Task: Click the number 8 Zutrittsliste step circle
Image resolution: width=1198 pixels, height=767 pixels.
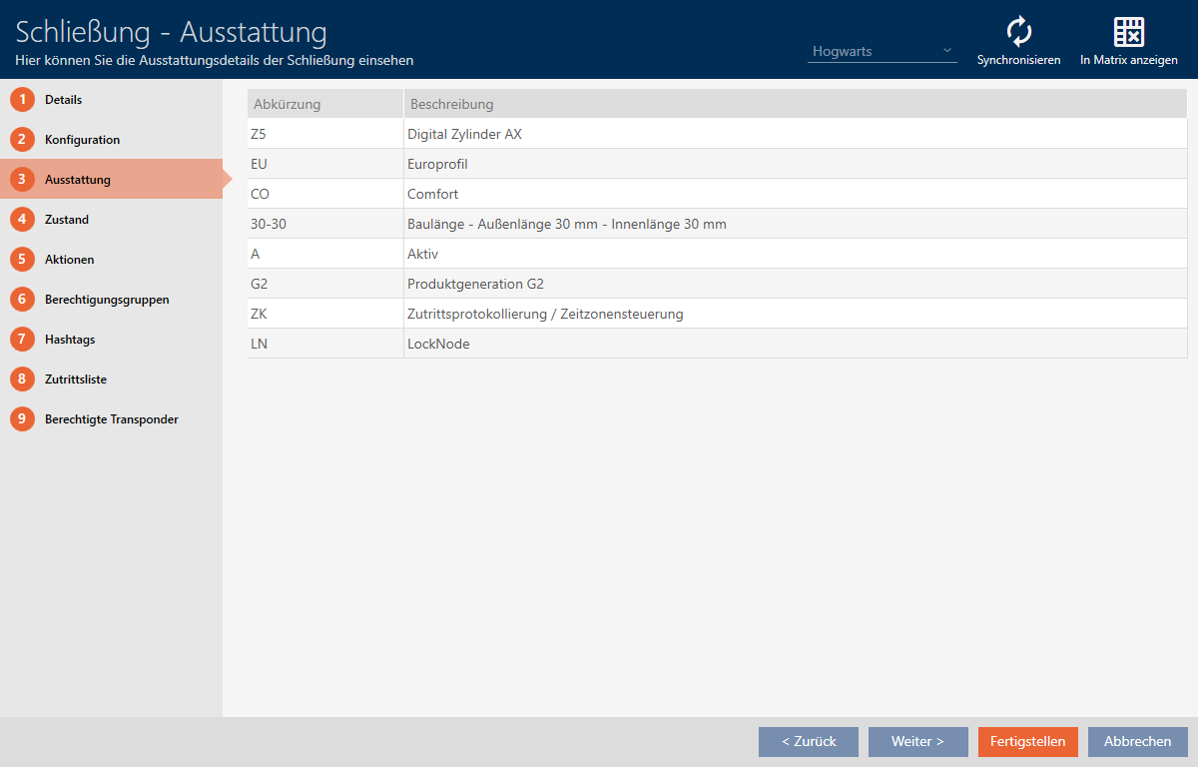Action: (22, 380)
